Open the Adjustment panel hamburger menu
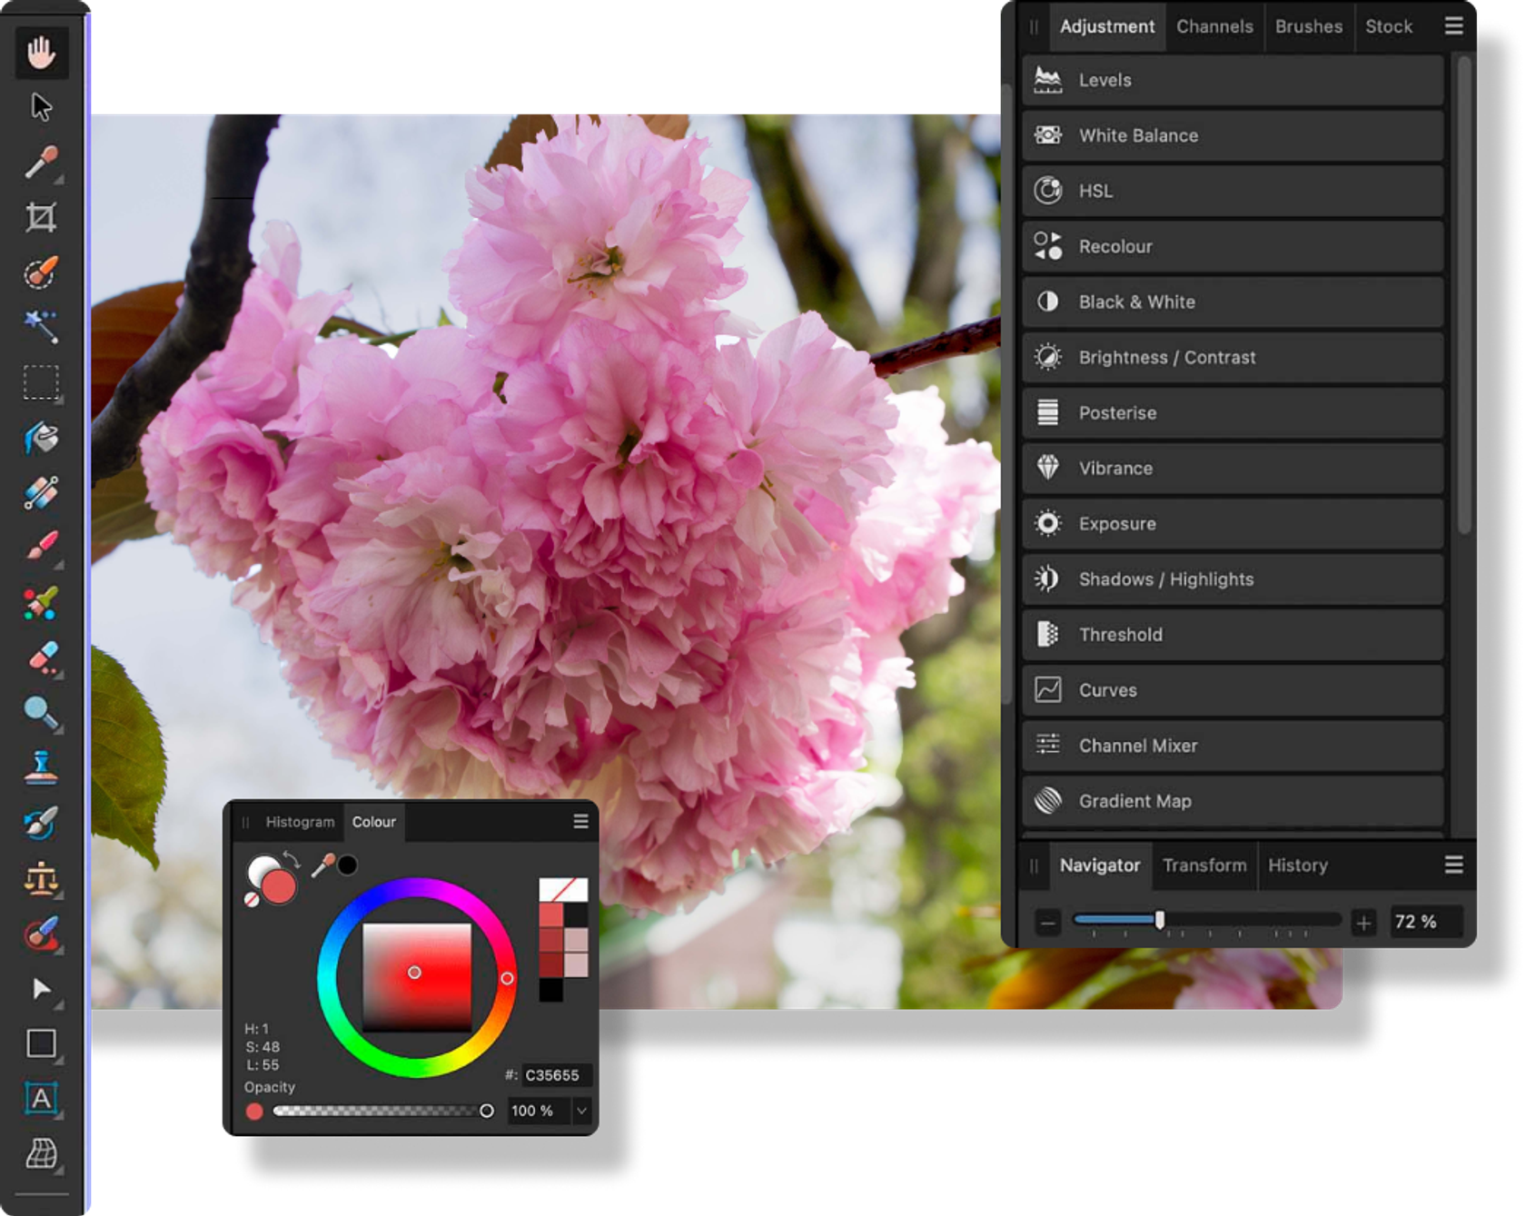 pyautogui.click(x=1452, y=26)
